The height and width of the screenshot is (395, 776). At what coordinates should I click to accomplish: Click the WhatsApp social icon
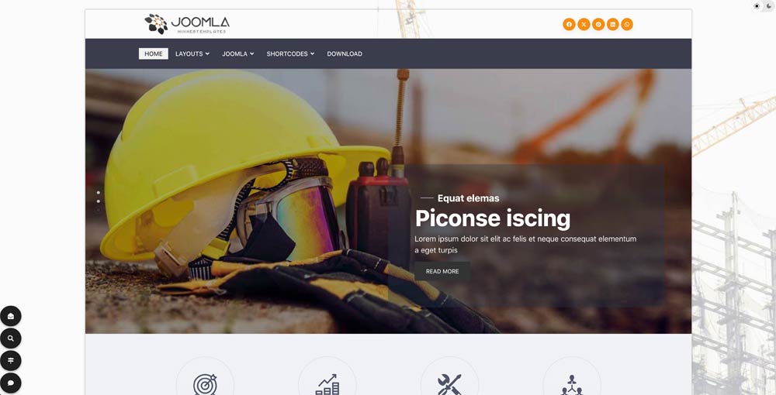pos(627,24)
